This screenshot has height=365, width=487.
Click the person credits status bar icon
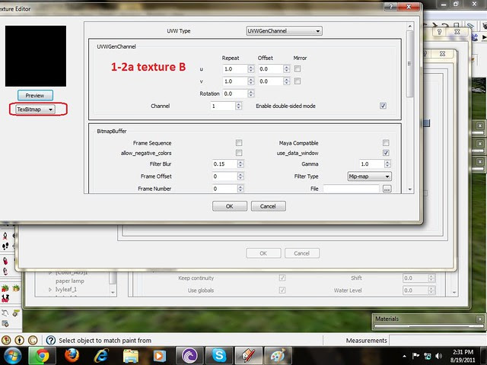pyautogui.click(x=20, y=341)
